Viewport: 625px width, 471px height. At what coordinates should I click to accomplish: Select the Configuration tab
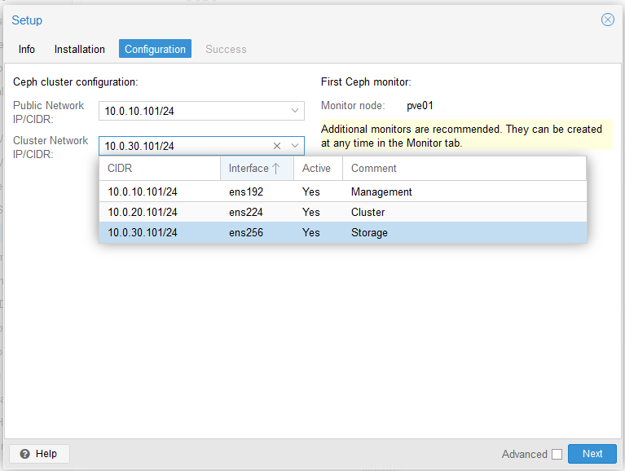[x=155, y=49]
